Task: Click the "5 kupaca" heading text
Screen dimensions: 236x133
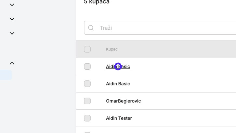Action: coord(97,2)
